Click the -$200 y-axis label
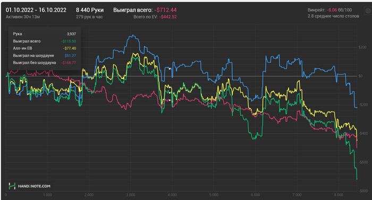 click(x=363, y=105)
